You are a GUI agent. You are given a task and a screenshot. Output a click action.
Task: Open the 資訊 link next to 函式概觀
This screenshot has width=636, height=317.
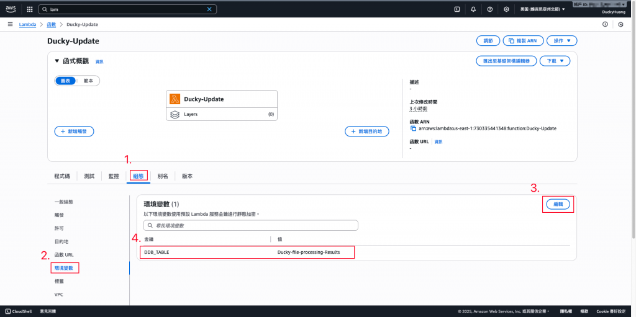(99, 61)
